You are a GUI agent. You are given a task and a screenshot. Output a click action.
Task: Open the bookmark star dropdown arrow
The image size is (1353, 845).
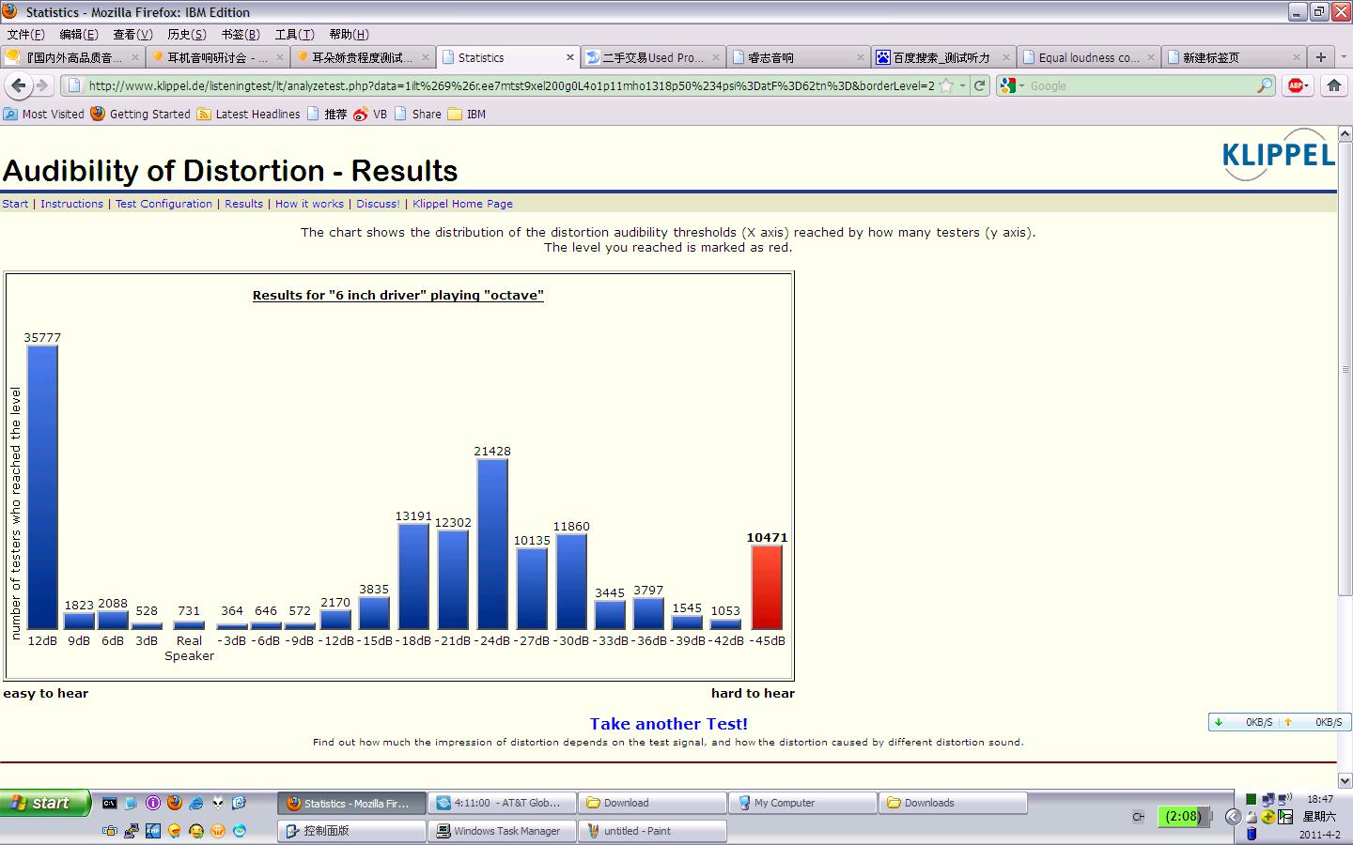[x=962, y=85]
